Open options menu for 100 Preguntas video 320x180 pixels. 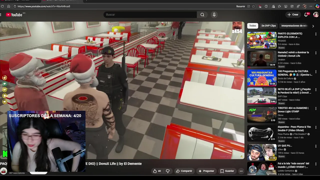(316, 72)
